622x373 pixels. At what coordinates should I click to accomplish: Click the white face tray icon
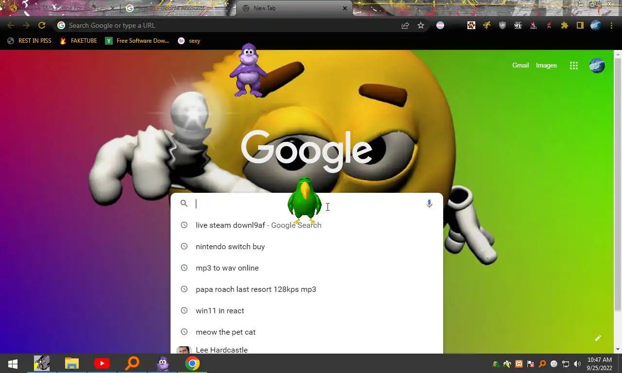(x=554, y=364)
